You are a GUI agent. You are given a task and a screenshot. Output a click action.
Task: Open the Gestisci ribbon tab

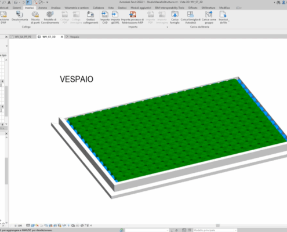[122, 8]
